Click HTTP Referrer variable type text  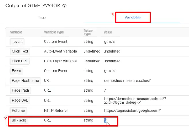coord(56,111)
